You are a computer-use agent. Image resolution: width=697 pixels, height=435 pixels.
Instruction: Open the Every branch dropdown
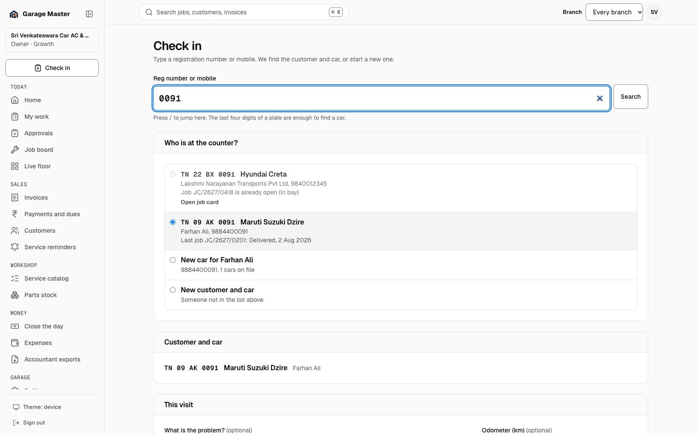point(614,12)
